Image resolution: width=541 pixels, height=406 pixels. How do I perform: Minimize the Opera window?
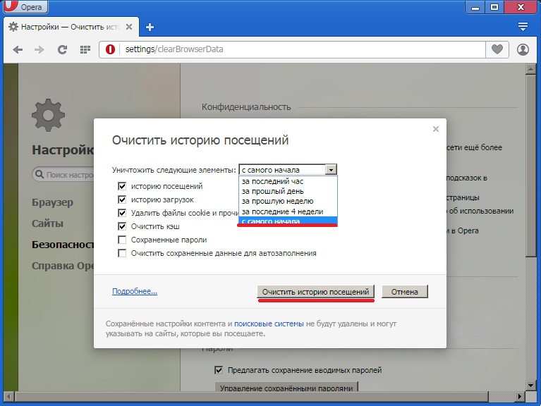[x=475, y=7]
